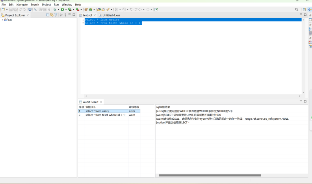
Task: Click Collapse All in Project Explorer
Action: 48,15
